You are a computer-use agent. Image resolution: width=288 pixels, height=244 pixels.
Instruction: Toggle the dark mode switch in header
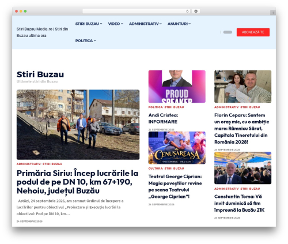(228, 32)
